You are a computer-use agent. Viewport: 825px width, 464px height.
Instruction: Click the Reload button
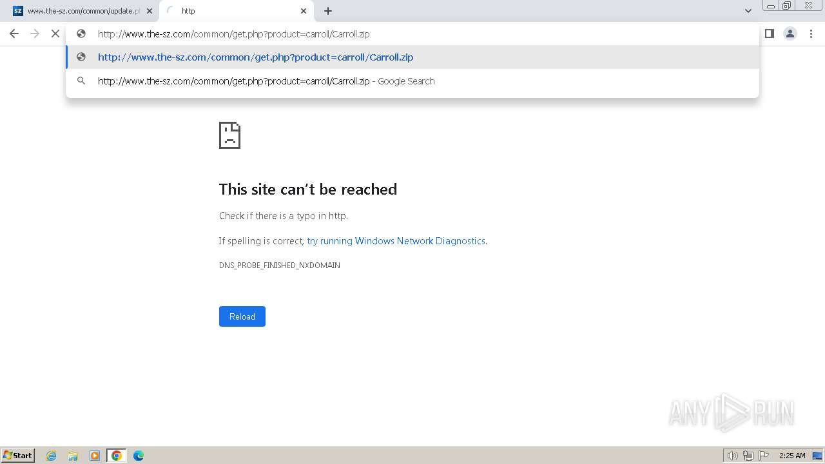[242, 316]
